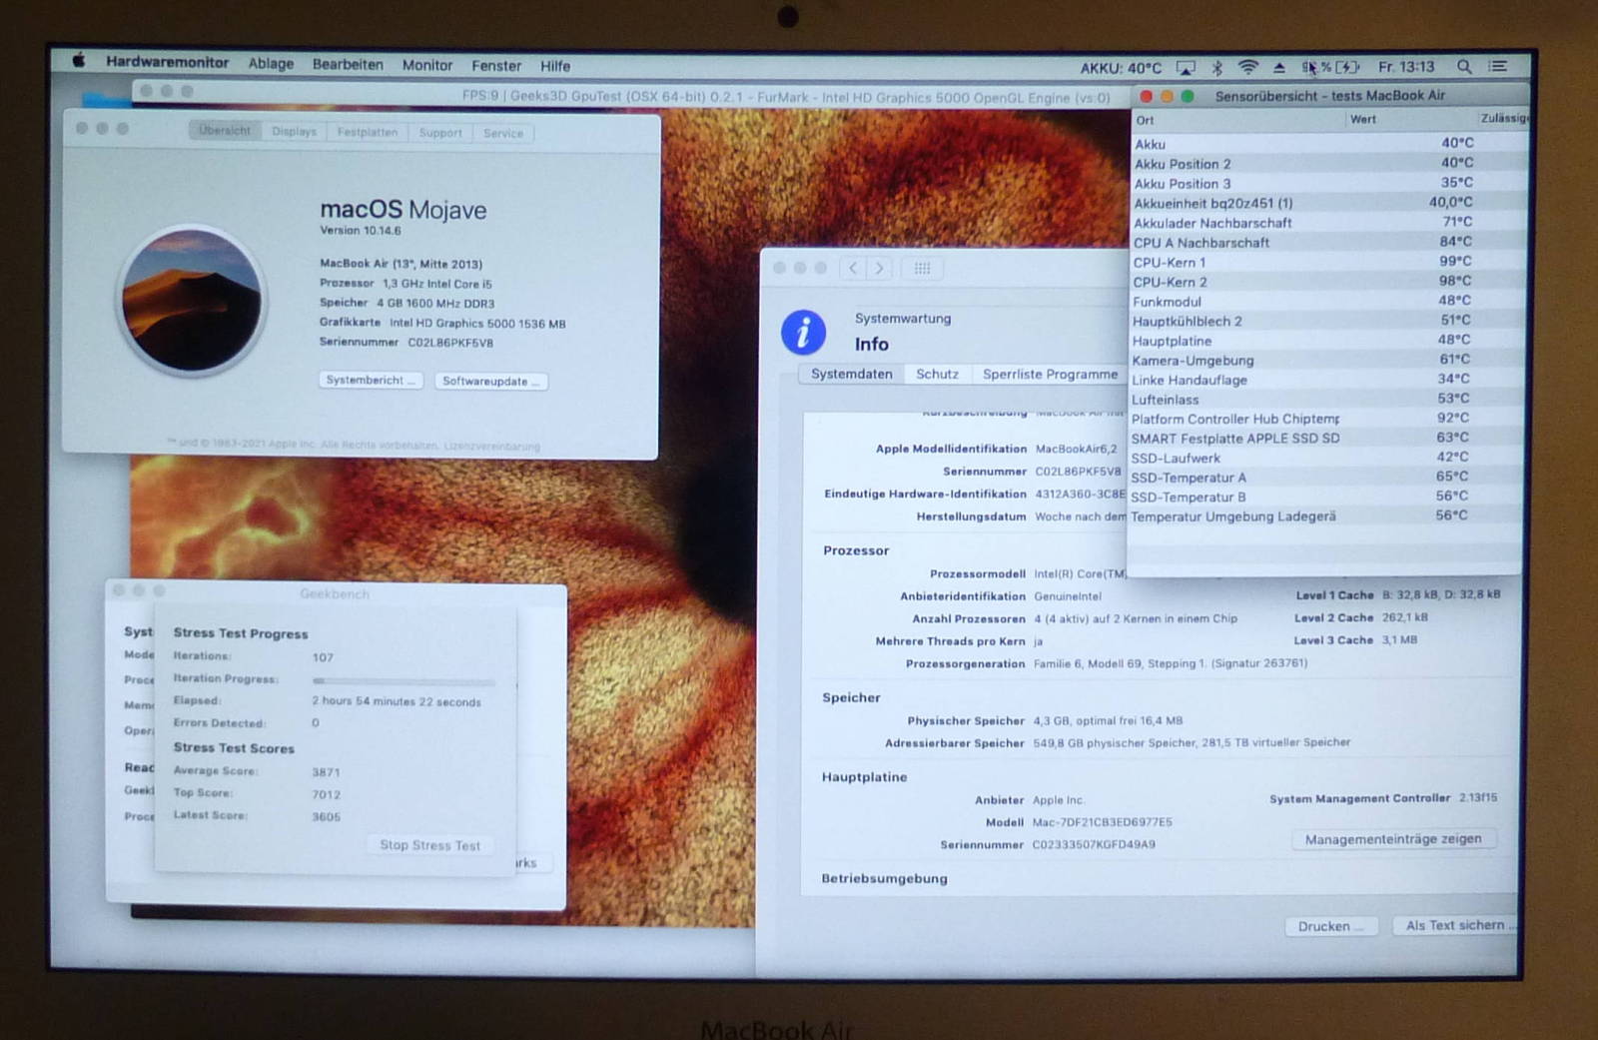
Task: Switch to the Festplatten tab
Action: pyautogui.click(x=367, y=132)
